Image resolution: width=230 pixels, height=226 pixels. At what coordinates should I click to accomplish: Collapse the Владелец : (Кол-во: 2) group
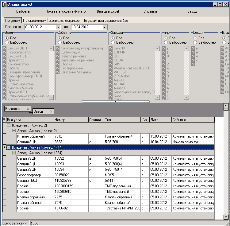(x=9, y=125)
